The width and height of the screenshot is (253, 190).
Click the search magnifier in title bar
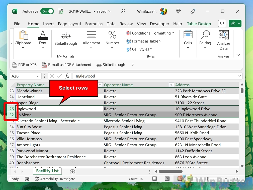(x=123, y=11)
